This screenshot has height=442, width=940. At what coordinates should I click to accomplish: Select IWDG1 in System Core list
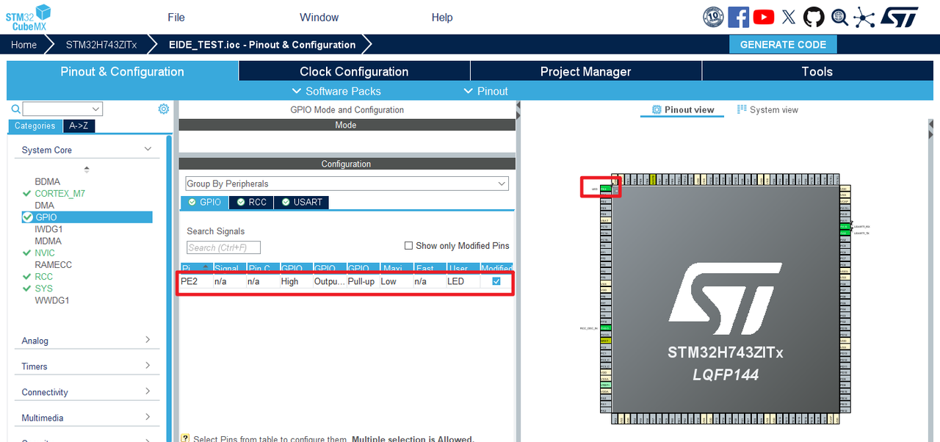click(48, 229)
